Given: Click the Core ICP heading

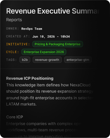Looking at the screenshot, I should click(x=15, y=117).
